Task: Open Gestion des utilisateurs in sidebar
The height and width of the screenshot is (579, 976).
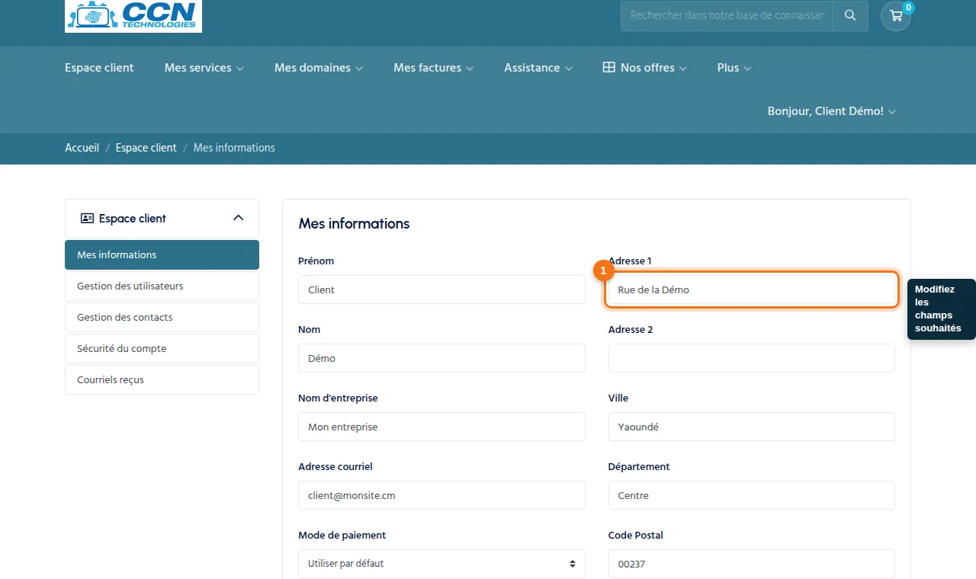Action: point(162,286)
